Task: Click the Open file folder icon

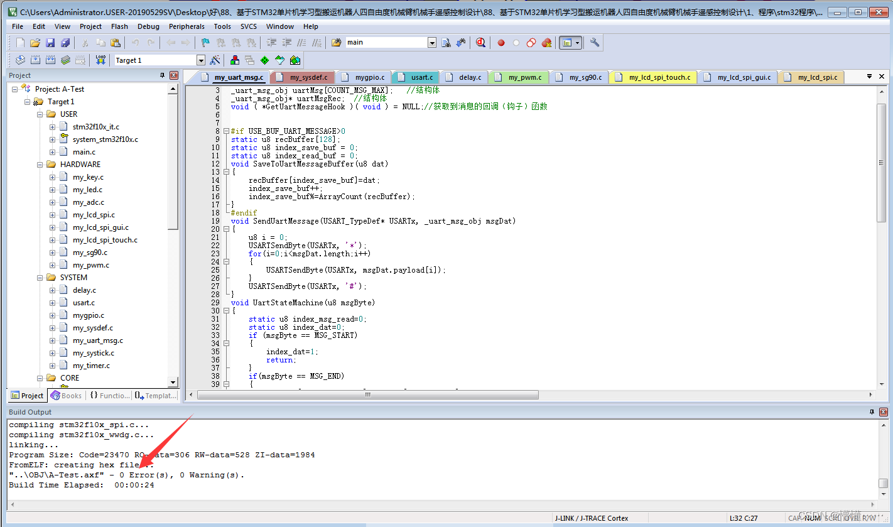Action: [x=35, y=43]
